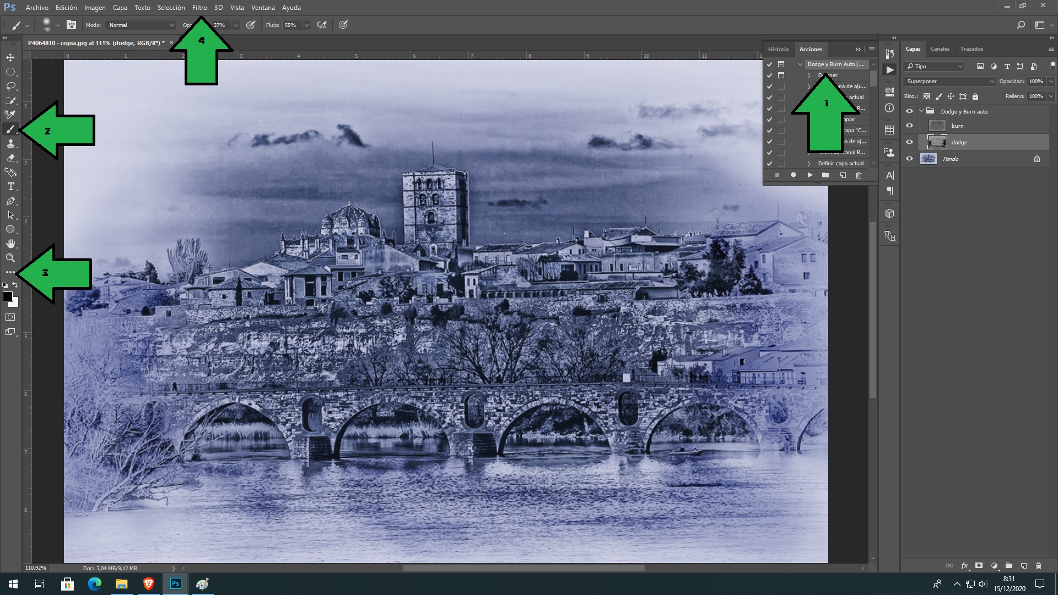Enable airbrush-style build-up icon

(x=322, y=25)
